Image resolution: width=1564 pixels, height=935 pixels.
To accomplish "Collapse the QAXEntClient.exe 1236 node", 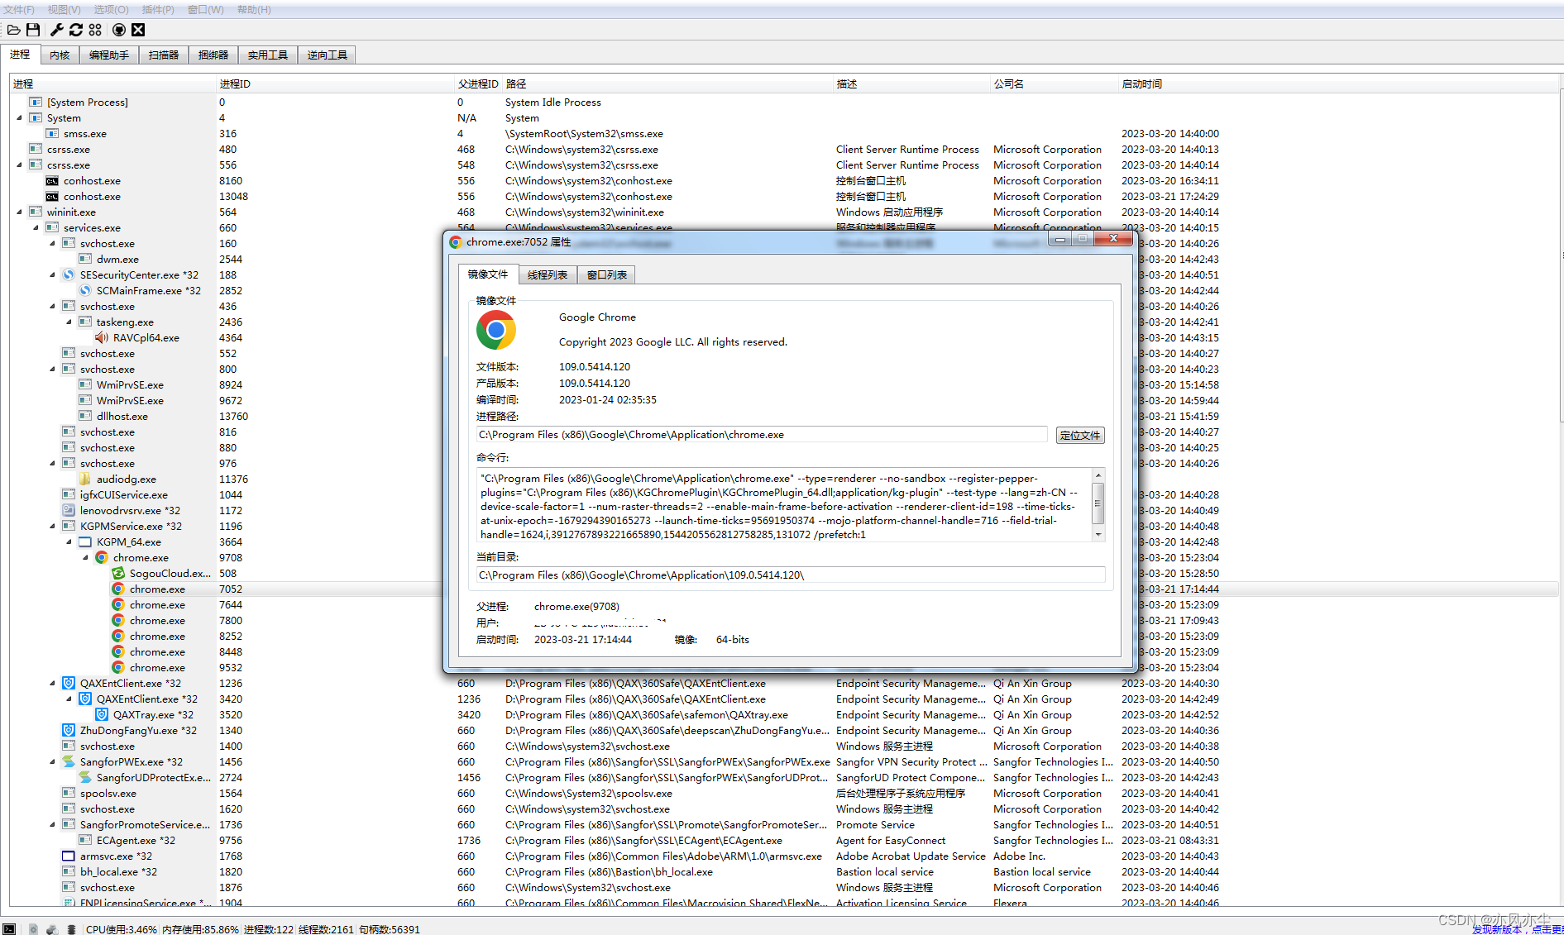I will [x=53, y=683].
